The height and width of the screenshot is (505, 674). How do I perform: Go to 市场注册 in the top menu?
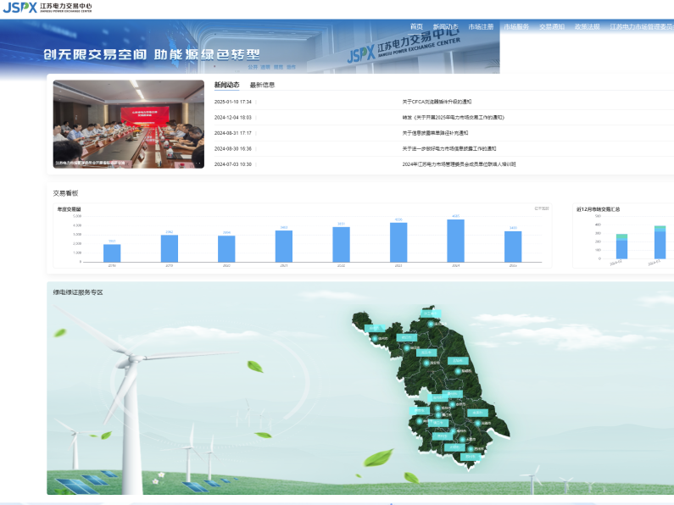tap(481, 27)
